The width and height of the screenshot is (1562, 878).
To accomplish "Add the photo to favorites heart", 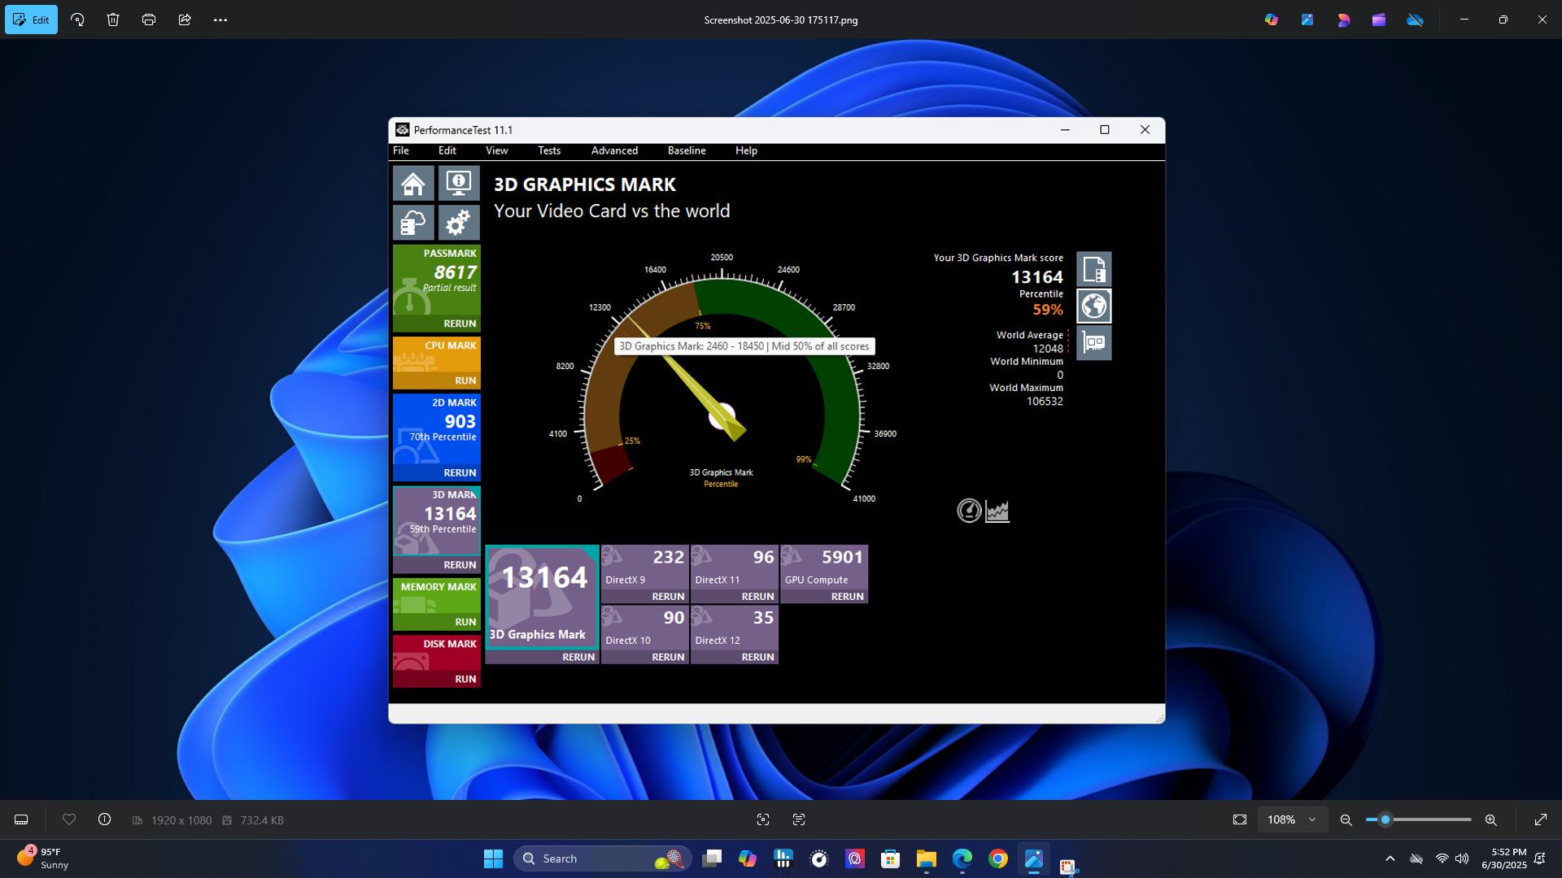I will [69, 819].
